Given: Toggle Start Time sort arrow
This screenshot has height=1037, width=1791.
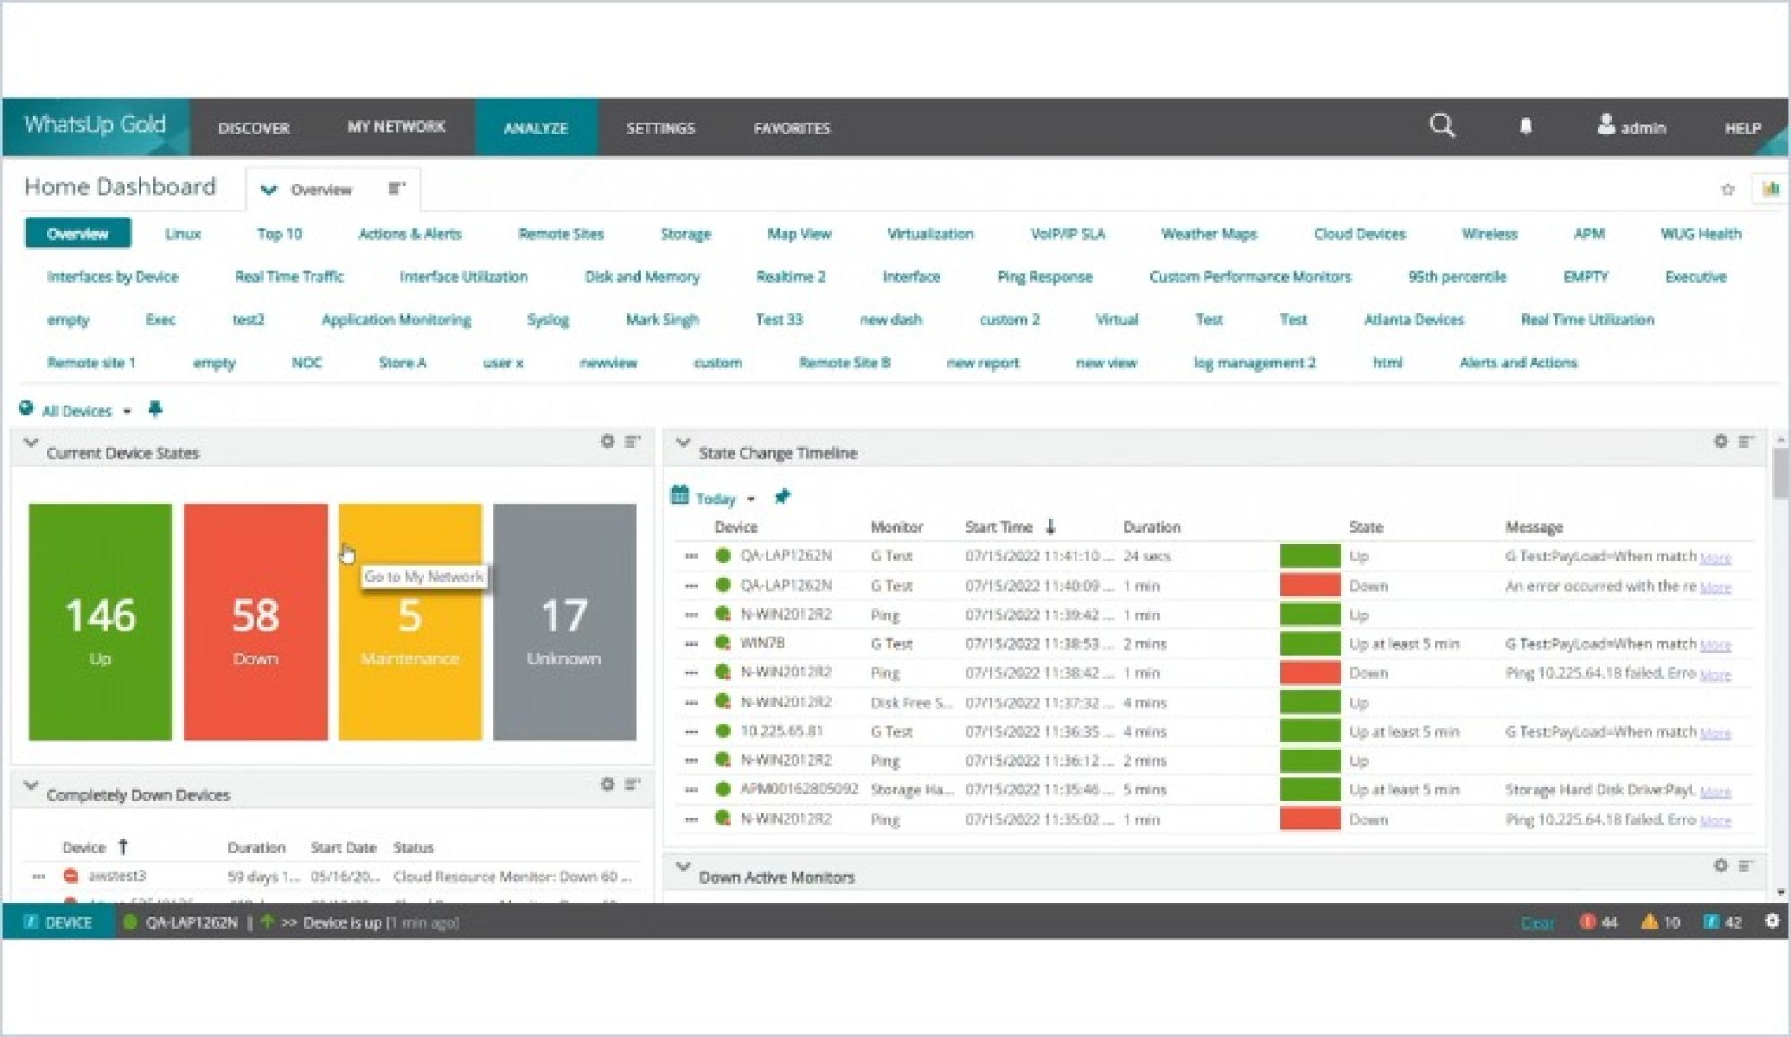Looking at the screenshot, I should coord(1050,527).
